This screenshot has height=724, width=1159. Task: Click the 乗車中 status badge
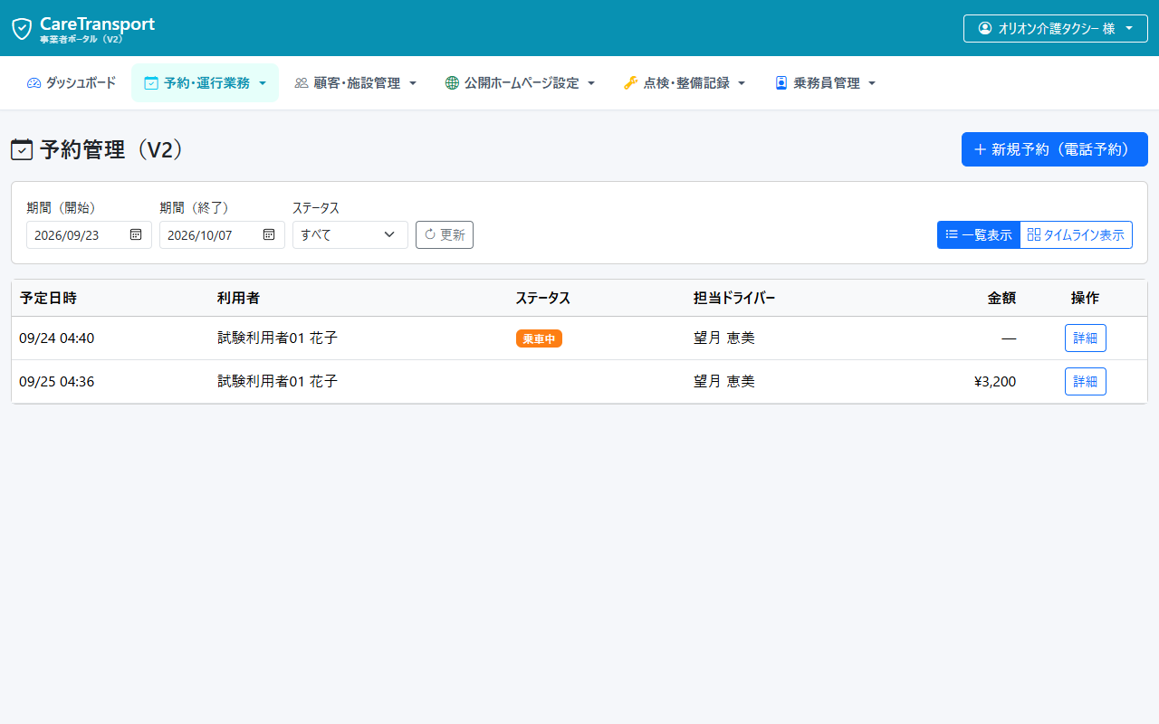[539, 338]
